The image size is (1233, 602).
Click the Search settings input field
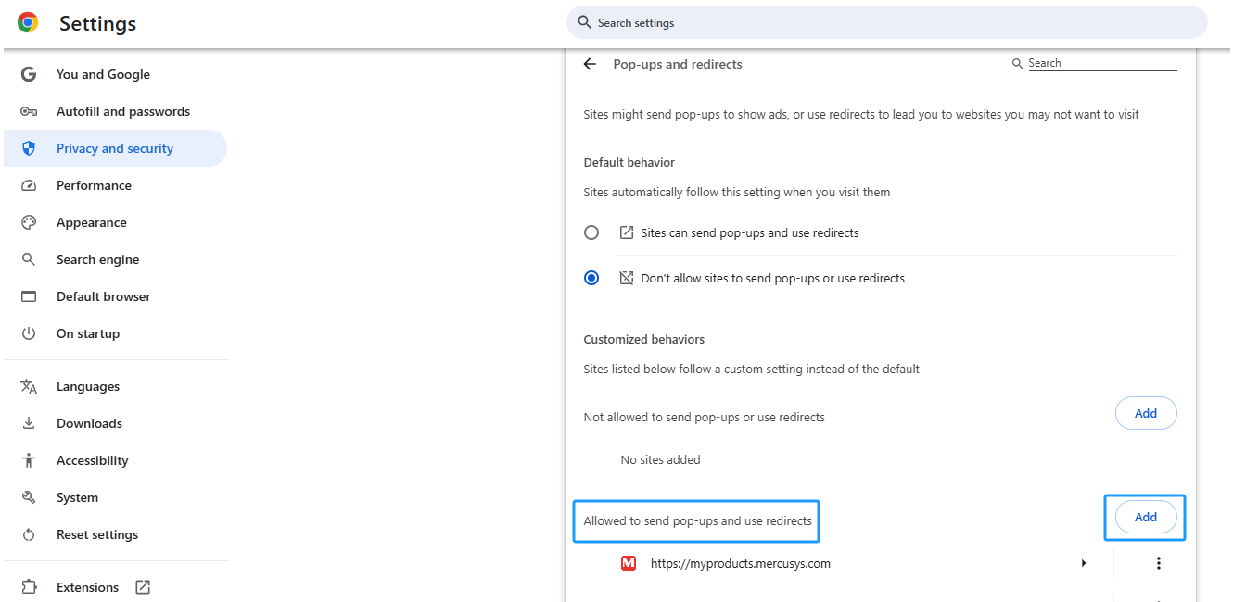click(x=885, y=22)
